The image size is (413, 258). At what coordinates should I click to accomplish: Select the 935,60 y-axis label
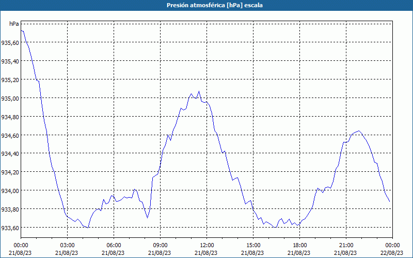10,43
